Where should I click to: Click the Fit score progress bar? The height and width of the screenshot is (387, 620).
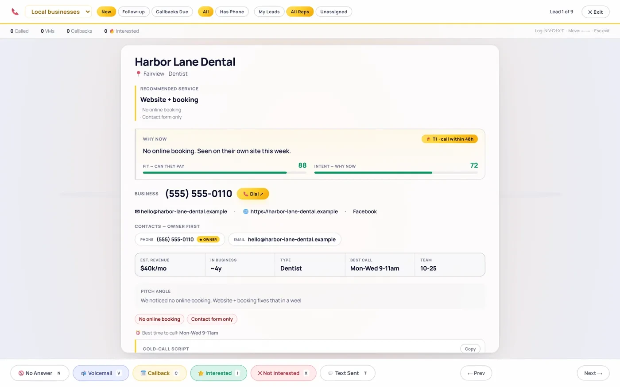pos(225,172)
